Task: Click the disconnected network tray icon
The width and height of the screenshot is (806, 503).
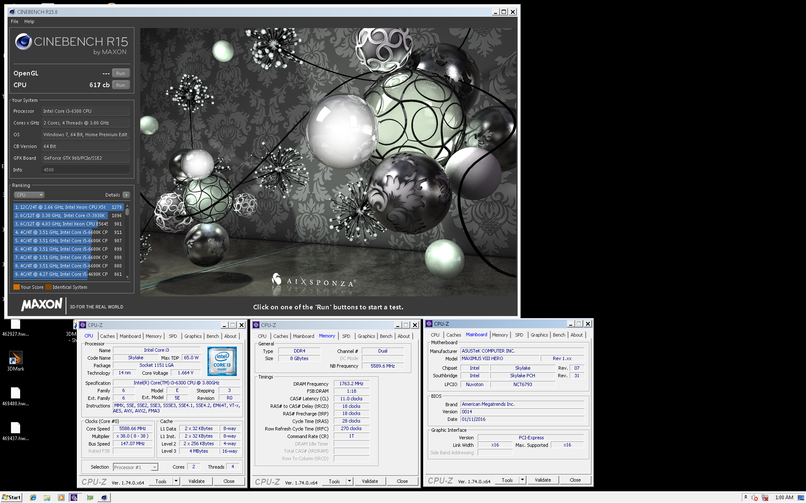Action: tap(765, 498)
